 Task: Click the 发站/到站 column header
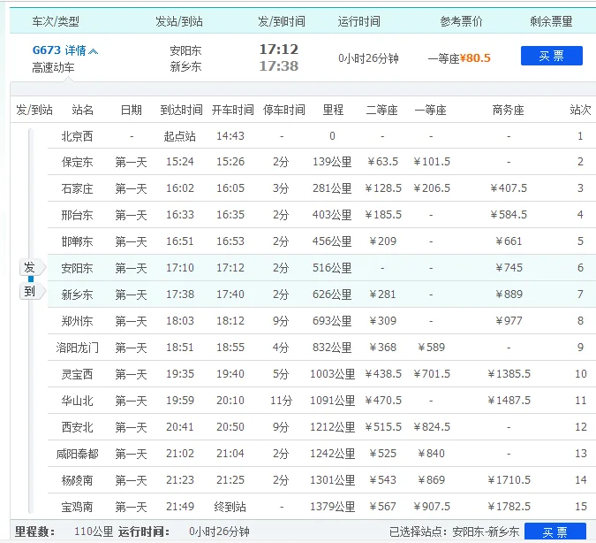point(178,21)
